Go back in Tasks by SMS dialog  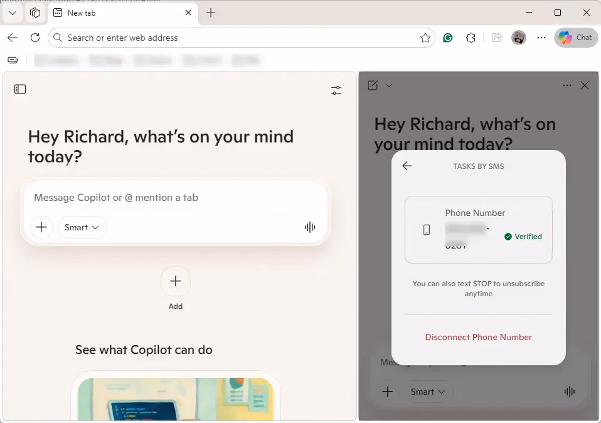[407, 166]
